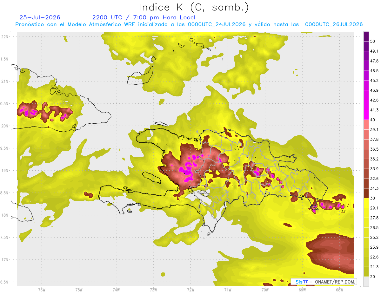
Task: Click the color scale value '25.2'
Action: click(374, 238)
